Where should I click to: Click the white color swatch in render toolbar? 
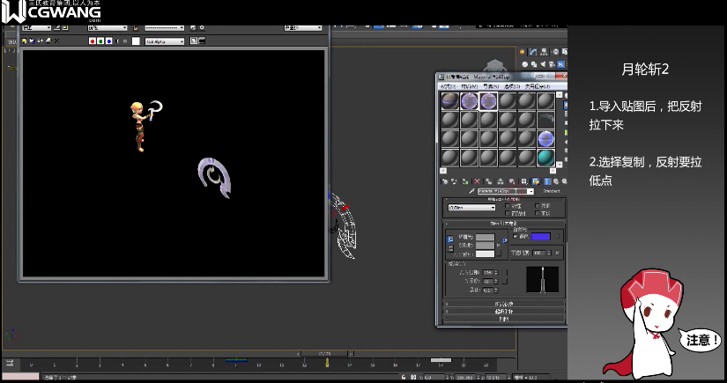click(136, 41)
